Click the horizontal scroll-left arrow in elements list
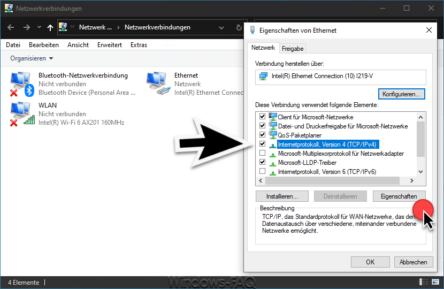This screenshot has width=444, height=289. click(261, 180)
